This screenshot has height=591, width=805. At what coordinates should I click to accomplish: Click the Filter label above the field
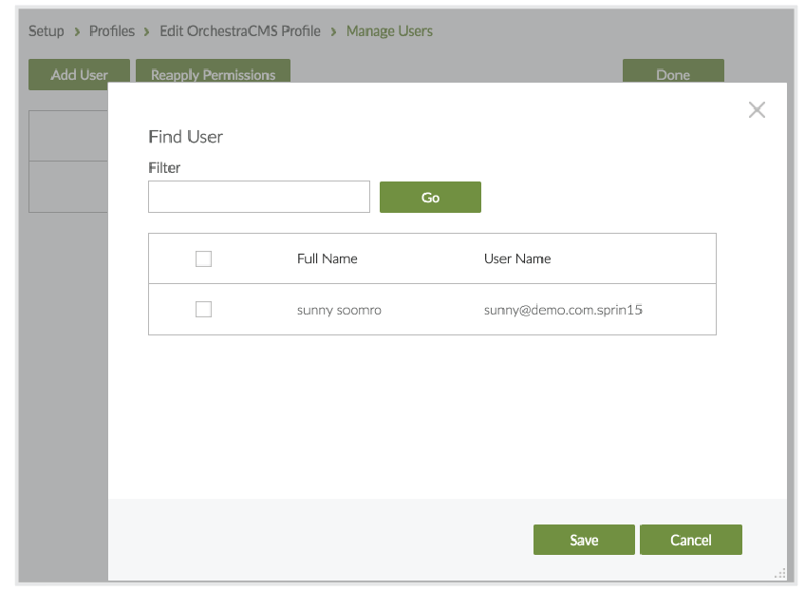[x=164, y=167]
